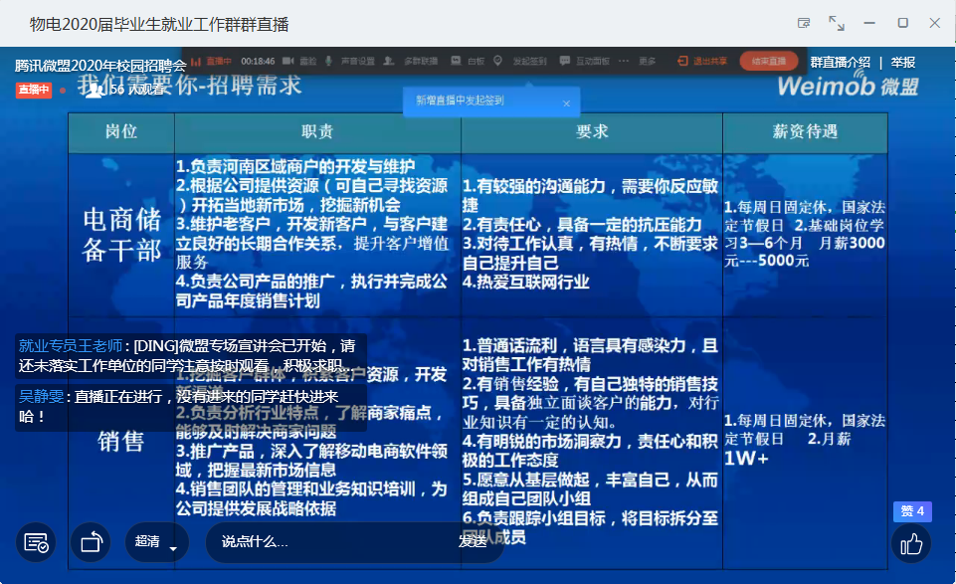Toggle the camera (露脸) in toolbar
The width and height of the screenshot is (956, 584).
coord(299,62)
